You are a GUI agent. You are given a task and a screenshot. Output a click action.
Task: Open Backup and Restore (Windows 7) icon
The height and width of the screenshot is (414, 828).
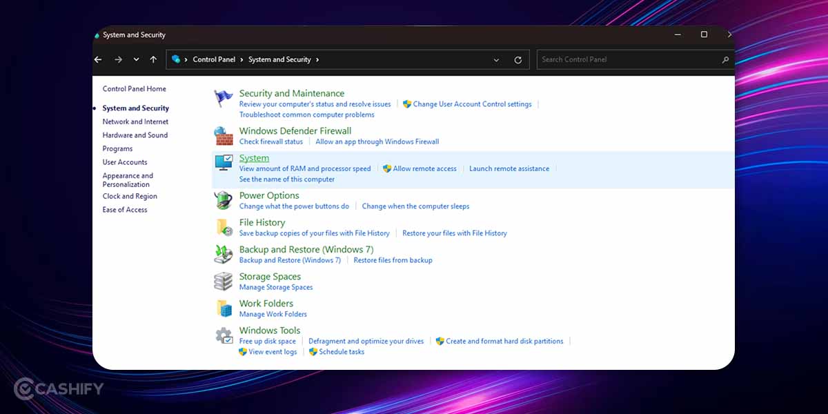click(x=223, y=254)
